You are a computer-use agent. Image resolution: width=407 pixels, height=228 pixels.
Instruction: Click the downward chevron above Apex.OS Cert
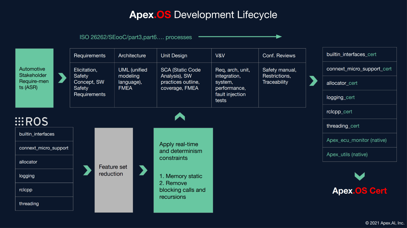(360, 176)
